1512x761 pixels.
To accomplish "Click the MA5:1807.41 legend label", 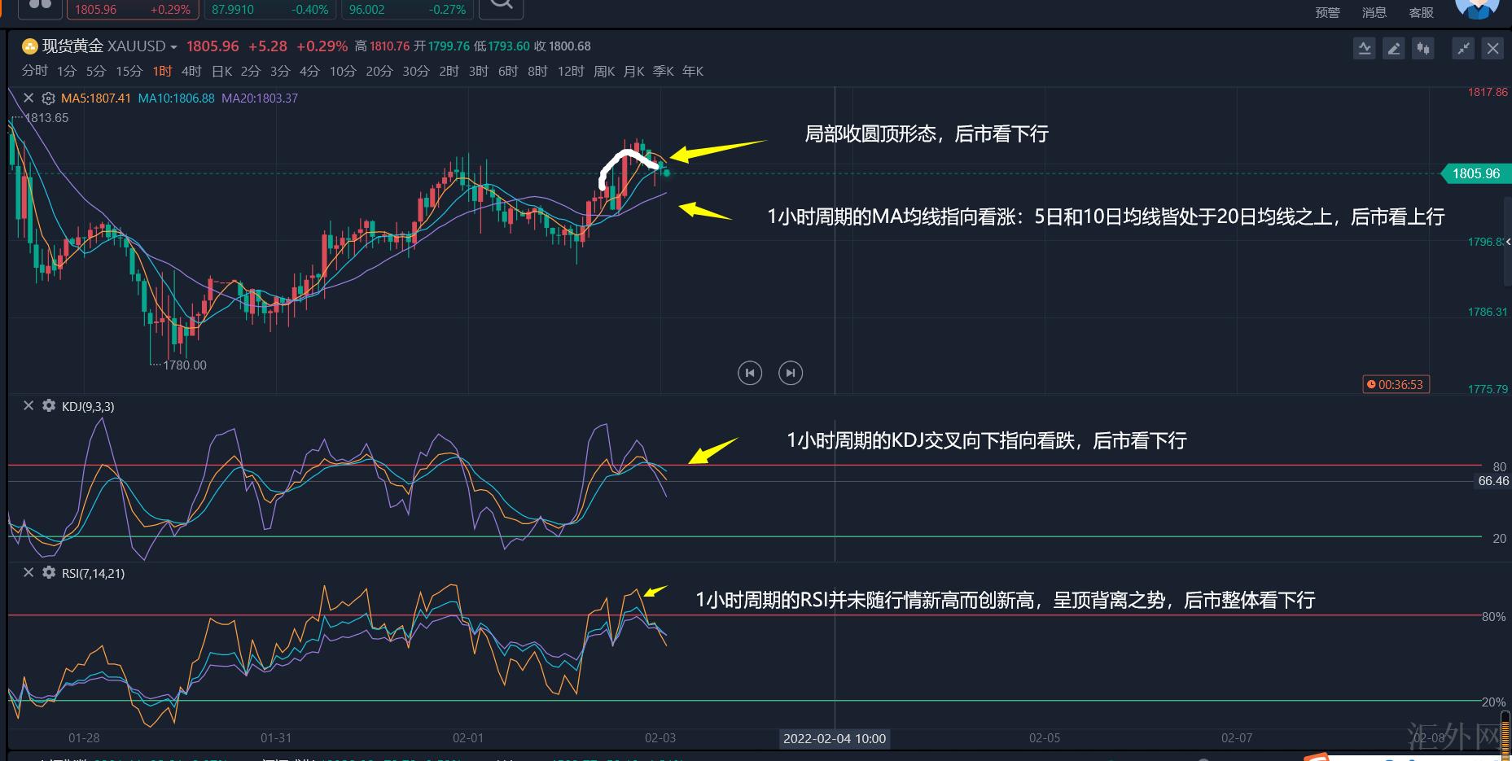I will click(96, 98).
